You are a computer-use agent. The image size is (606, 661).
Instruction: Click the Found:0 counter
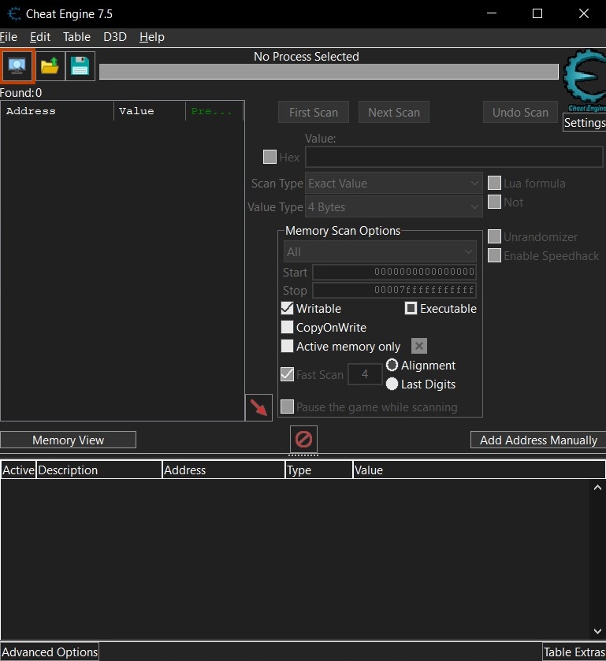21,93
